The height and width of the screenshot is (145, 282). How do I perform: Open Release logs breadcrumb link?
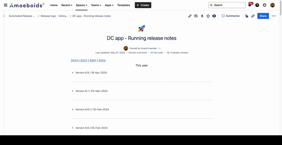(x=54, y=16)
